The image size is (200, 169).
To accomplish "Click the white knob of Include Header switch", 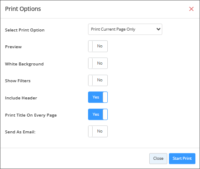I will tap(105, 97).
